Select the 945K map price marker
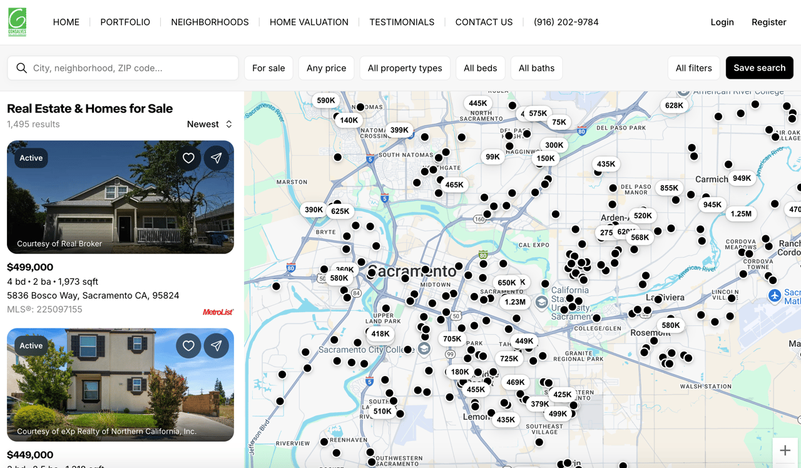The height and width of the screenshot is (468, 801). point(712,205)
